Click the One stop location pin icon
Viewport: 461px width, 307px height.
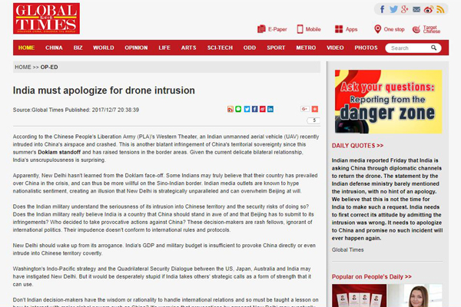[377, 29]
